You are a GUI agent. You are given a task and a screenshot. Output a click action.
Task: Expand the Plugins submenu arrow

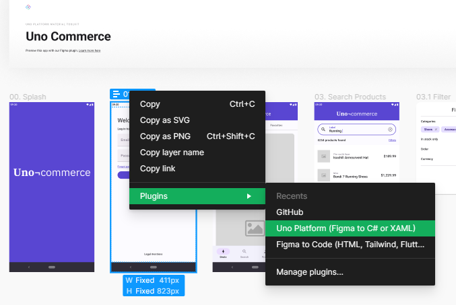point(249,196)
